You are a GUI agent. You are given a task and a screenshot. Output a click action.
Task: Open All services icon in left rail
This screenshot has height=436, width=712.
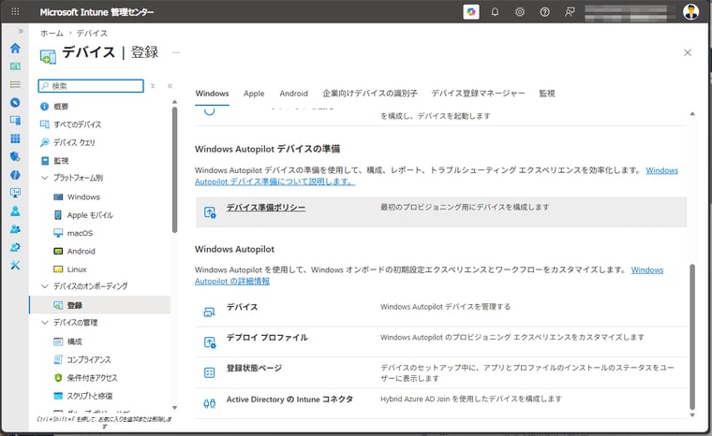(15, 84)
